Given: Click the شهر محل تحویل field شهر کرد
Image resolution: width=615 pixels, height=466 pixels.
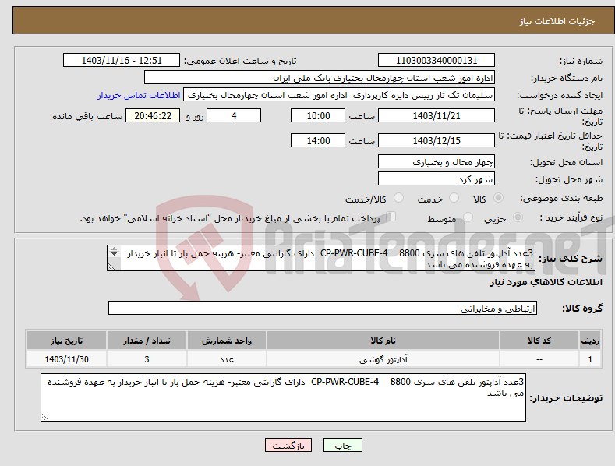Looking at the screenshot, I should 437,179.
